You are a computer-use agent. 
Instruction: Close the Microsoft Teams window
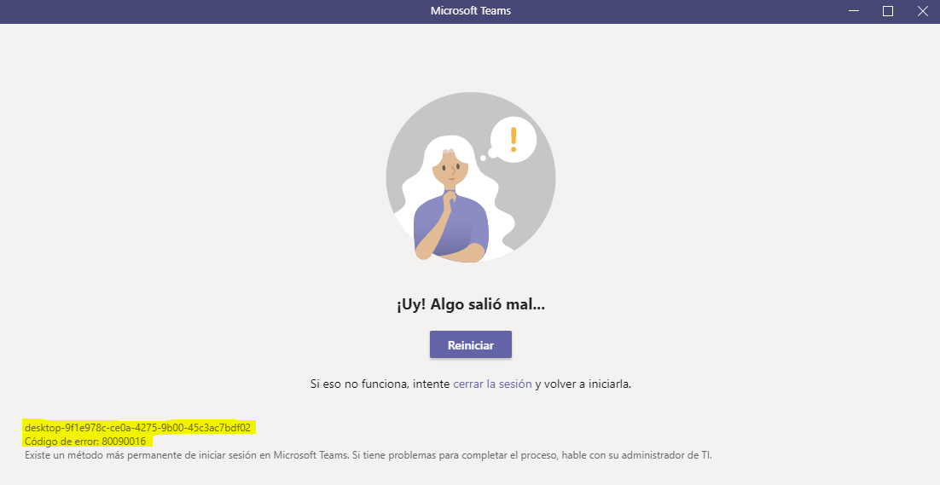[923, 11]
